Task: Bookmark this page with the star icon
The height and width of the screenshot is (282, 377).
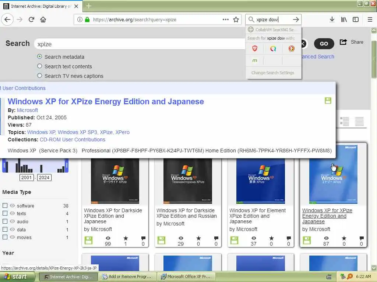Action: pos(236,20)
